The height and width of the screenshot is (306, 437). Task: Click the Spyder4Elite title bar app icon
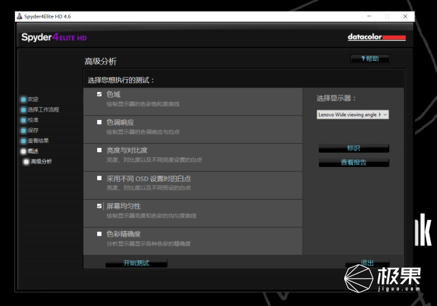click(x=20, y=16)
